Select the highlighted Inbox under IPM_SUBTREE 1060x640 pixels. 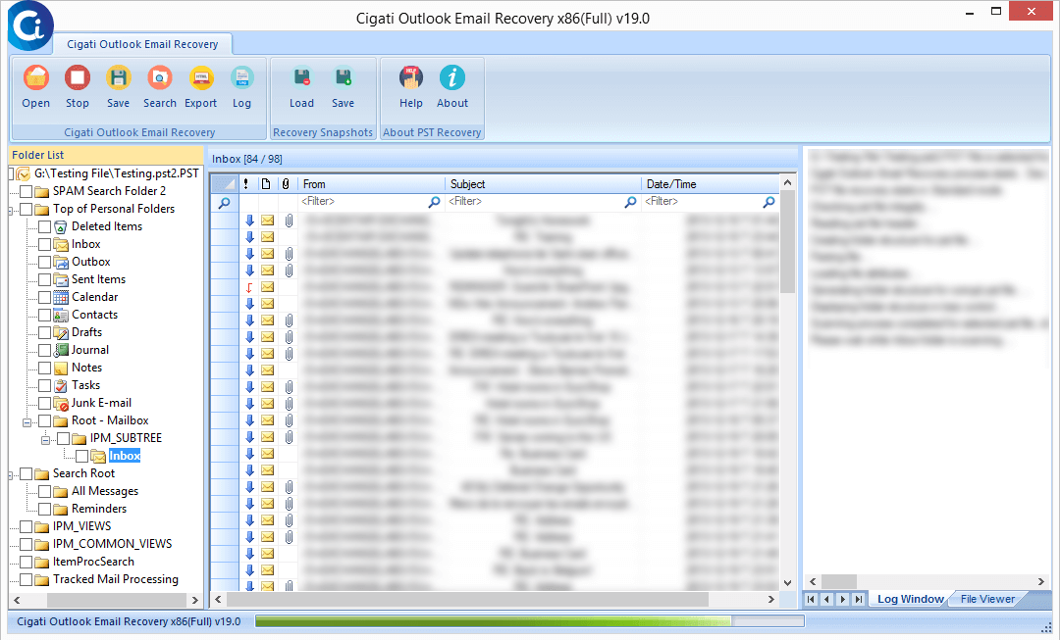coord(125,456)
